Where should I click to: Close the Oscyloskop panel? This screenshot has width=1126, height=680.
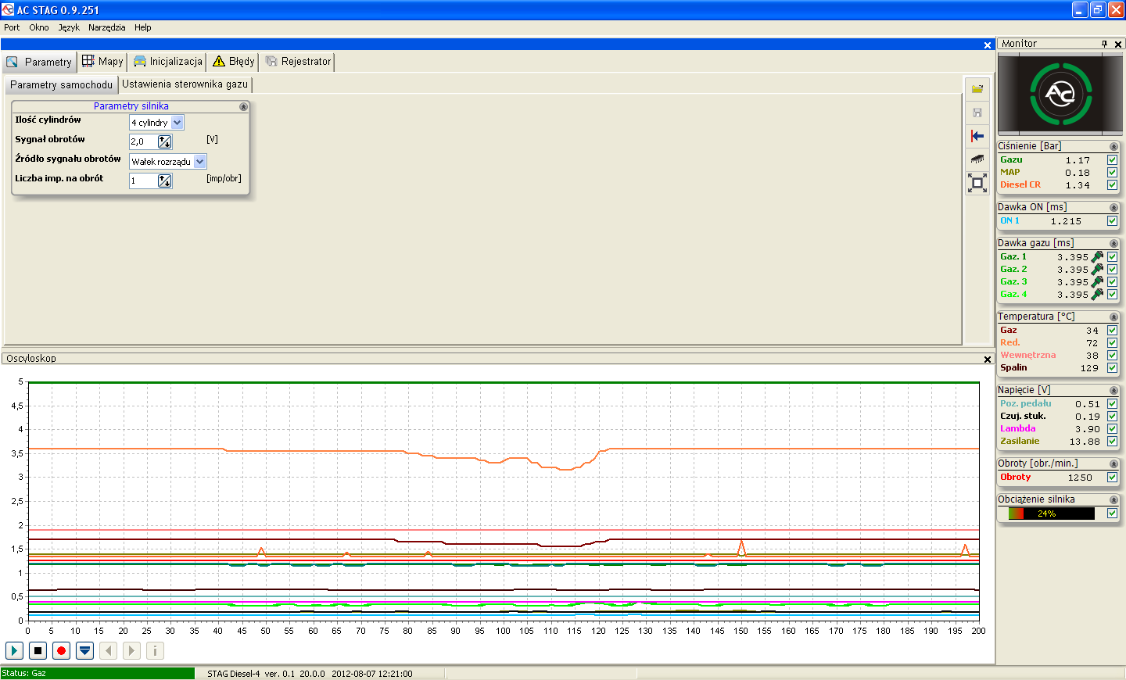[x=988, y=359]
